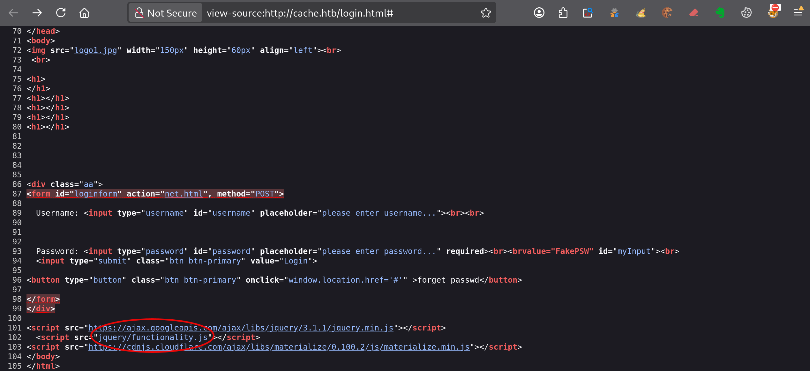
Task: Go to the browser home page
Action: pyautogui.click(x=84, y=13)
